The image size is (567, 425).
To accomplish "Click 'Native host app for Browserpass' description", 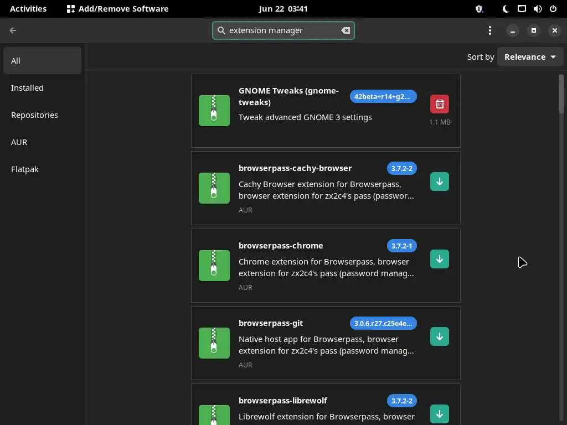I will coord(326,345).
